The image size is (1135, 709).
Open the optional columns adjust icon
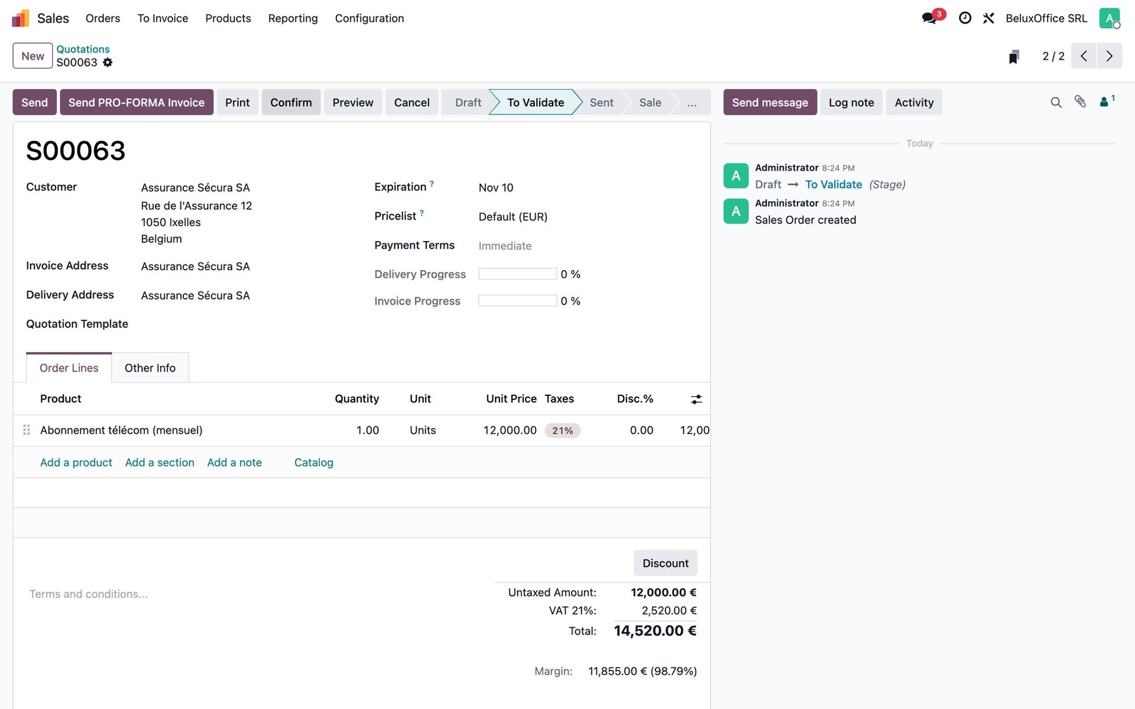click(696, 399)
